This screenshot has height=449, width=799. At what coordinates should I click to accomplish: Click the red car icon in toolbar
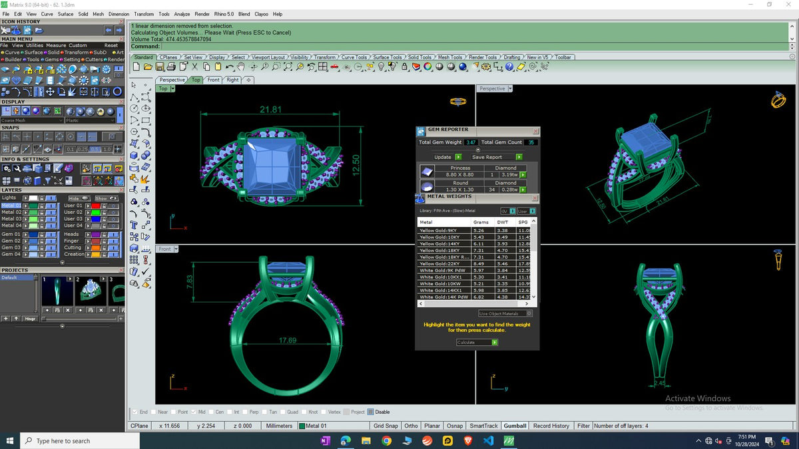pos(334,67)
